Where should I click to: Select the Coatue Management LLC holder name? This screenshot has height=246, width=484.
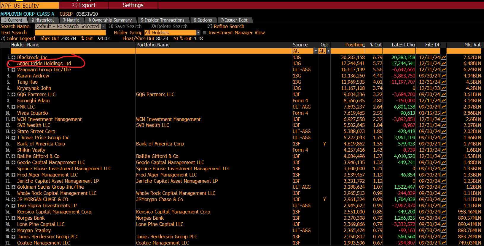click(44, 243)
